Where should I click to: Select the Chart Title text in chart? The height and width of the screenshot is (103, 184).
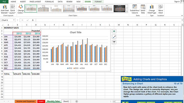coord(76,32)
